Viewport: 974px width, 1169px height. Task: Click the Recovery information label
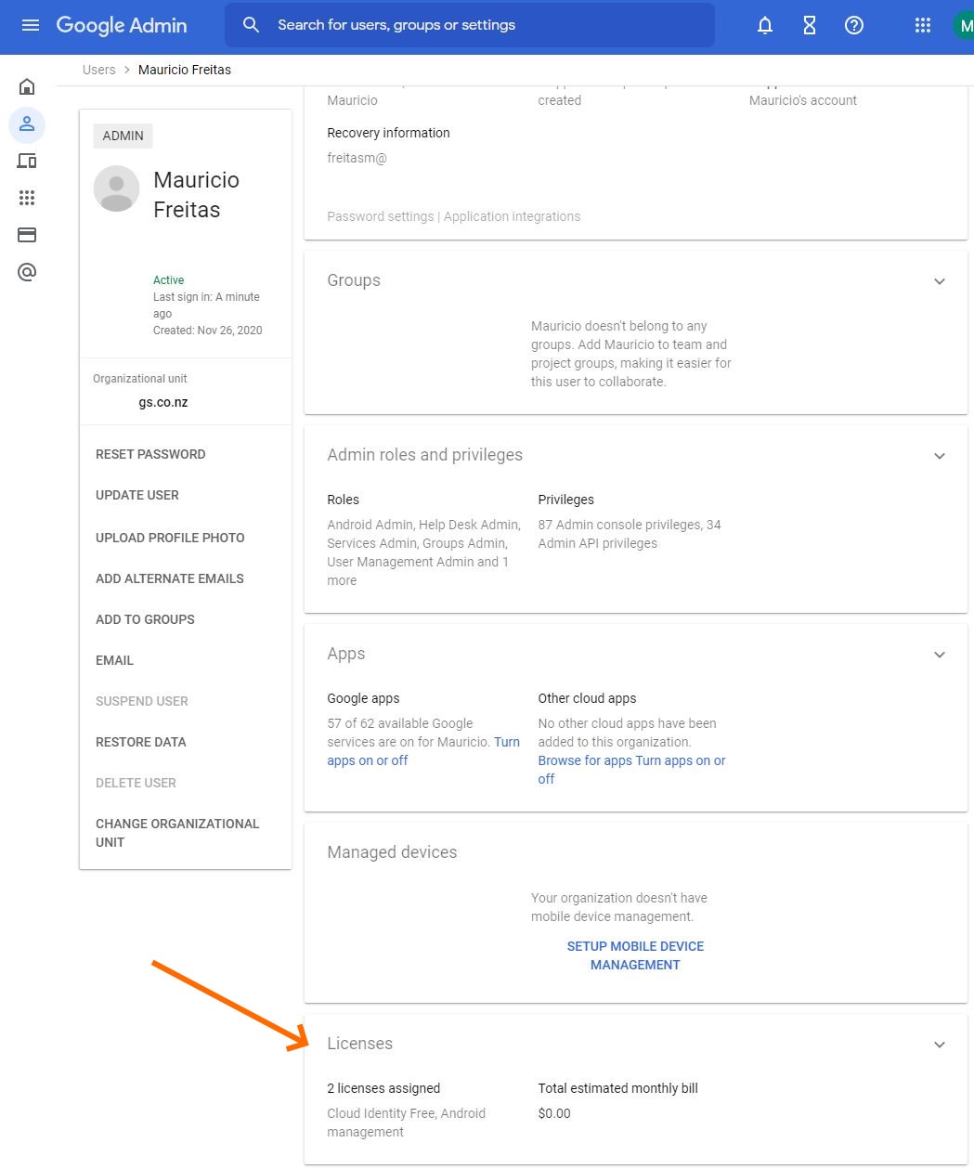[x=388, y=133]
